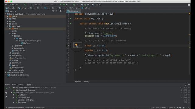Select gradle.properties file
195x109 pixels.
click(17, 58)
